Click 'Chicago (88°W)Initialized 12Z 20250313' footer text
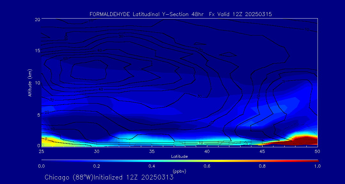The width and height of the screenshot is (345, 184). [109, 177]
